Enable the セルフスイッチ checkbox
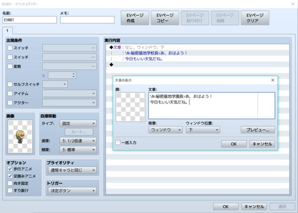Image resolution: width=298 pixels, height=213 pixels. click(10, 84)
